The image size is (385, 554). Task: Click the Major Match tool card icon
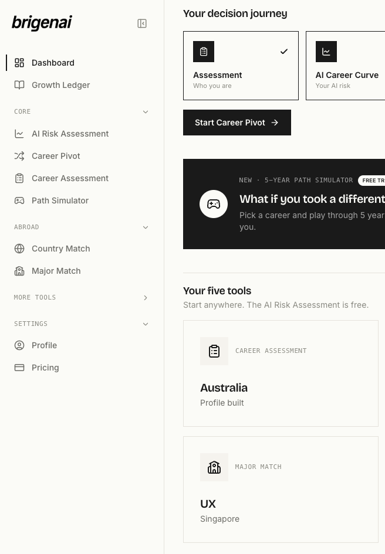tap(214, 467)
